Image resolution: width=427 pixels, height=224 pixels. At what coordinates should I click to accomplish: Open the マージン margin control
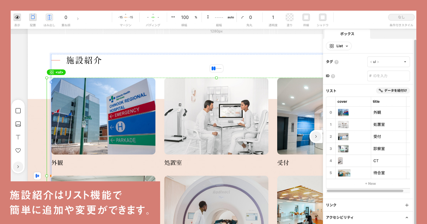pyautogui.click(x=126, y=17)
